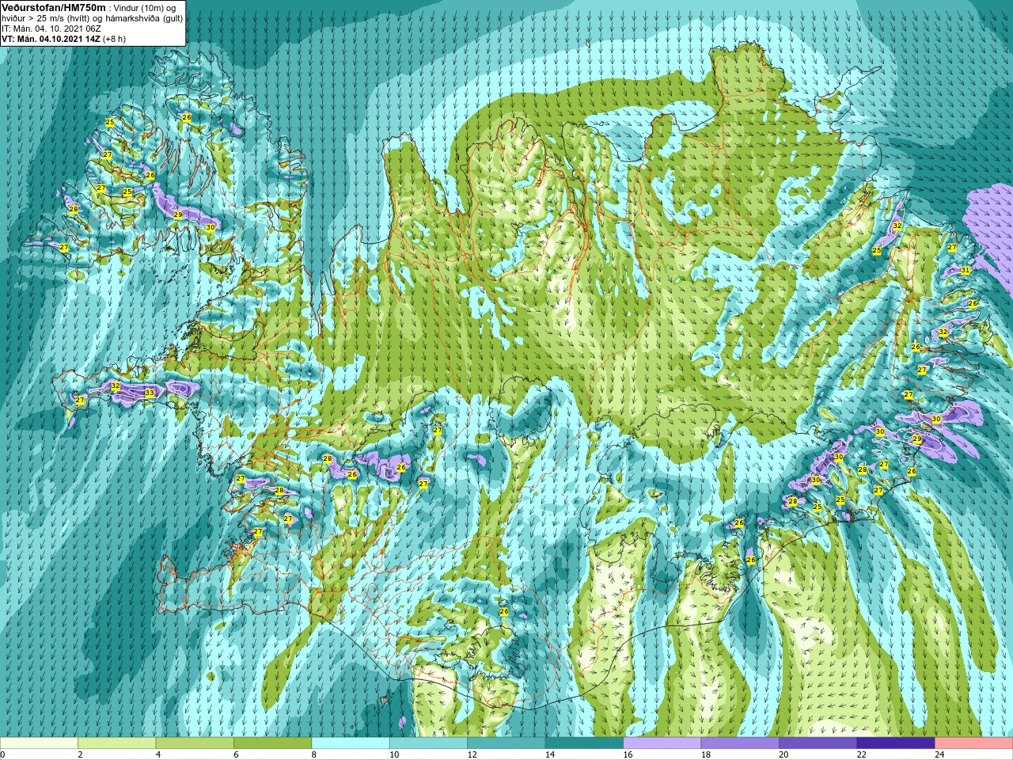
Task: Click the legend scale number 12
Action: pyautogui.click(x=472, y=754)
